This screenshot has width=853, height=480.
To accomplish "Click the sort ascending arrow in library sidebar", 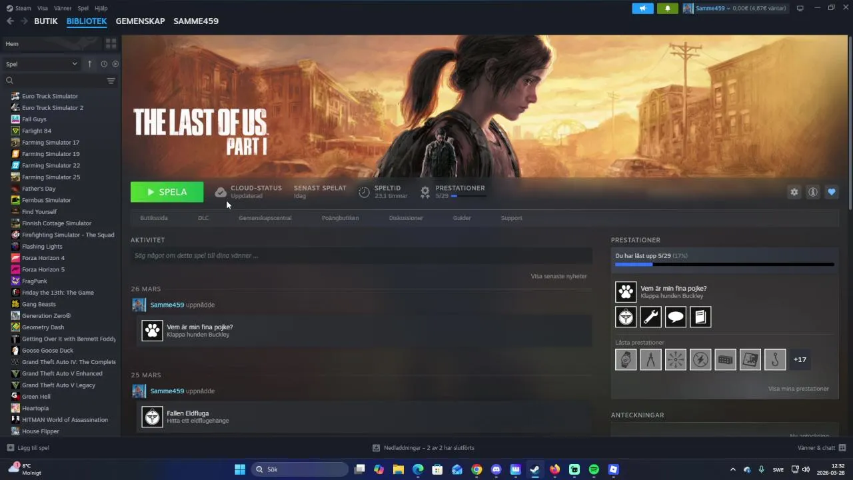I will [90, 64].
